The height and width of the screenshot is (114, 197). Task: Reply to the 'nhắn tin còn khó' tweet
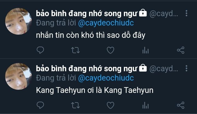(40, 50)
